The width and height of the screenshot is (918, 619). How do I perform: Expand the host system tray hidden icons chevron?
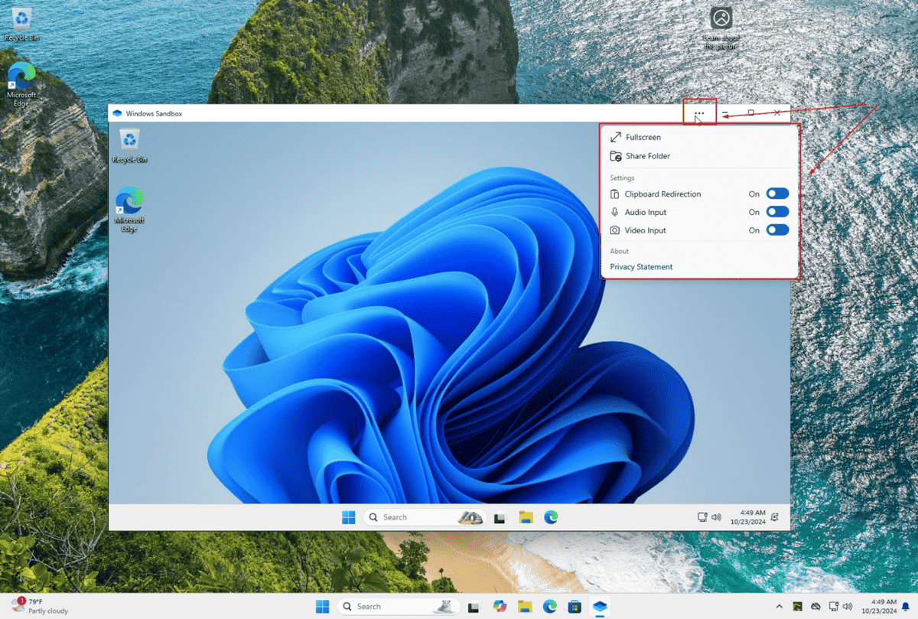pos(780,607)
